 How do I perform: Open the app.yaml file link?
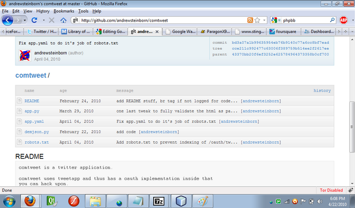(x=34, y=121)
